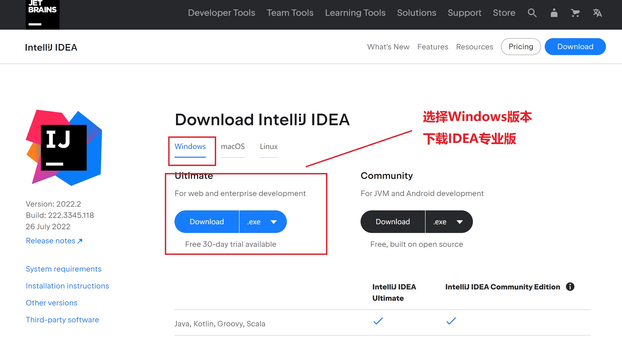The image size is (622, 339).
Task: Click System requirements link
Action: click(64, 269)
